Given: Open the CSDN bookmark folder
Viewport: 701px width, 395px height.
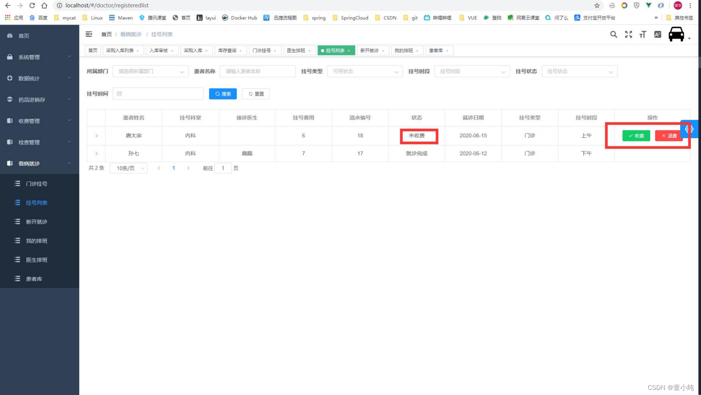Looking at the screenshot, I should coord(385,18).
